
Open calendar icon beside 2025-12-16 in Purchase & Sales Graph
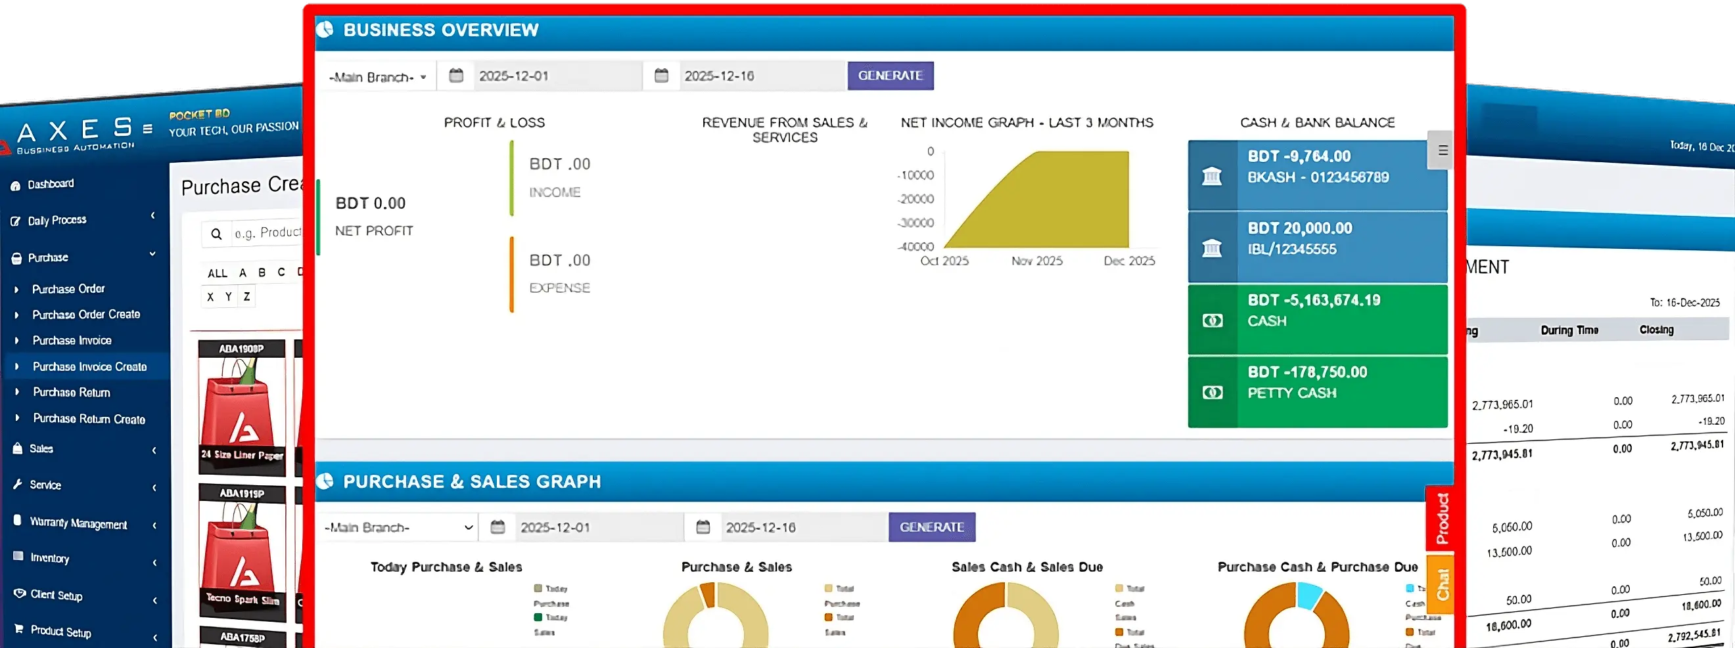tap(703, 527)
